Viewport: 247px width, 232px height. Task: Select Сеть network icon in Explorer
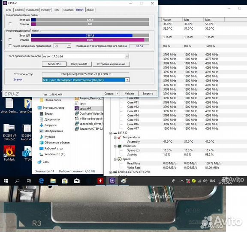pyautogui.click(x=39, y=162)
